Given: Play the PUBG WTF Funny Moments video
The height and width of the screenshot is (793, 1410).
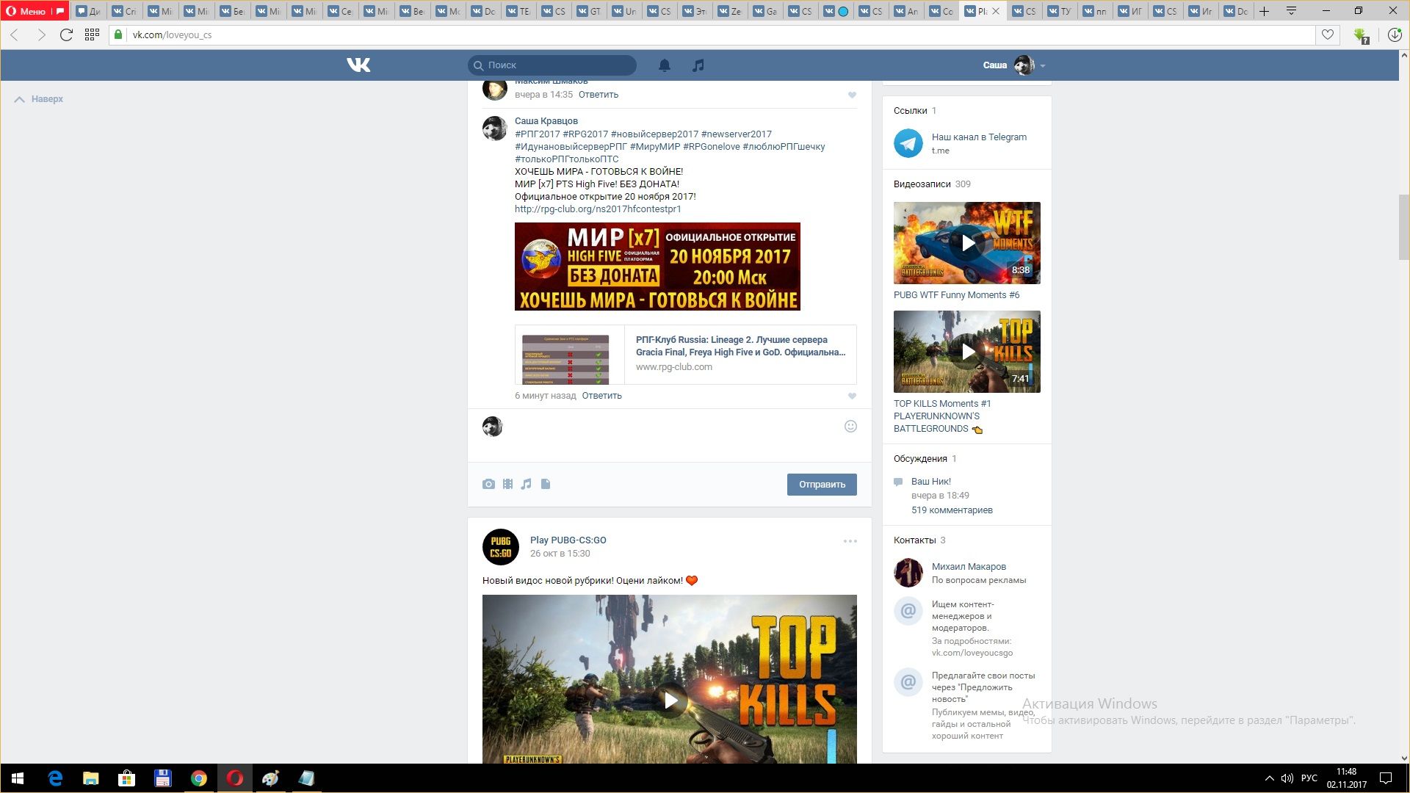Looking at the screenshot, I should [x=967, y=243].
